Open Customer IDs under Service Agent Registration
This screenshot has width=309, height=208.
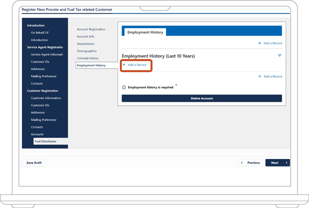click(x=40, y=62)
